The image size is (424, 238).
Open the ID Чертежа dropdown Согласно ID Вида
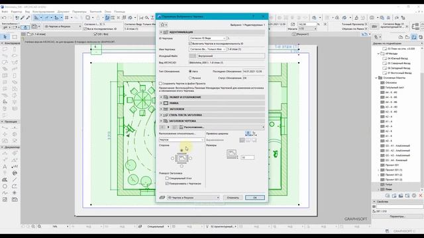[x=207, y=38]
